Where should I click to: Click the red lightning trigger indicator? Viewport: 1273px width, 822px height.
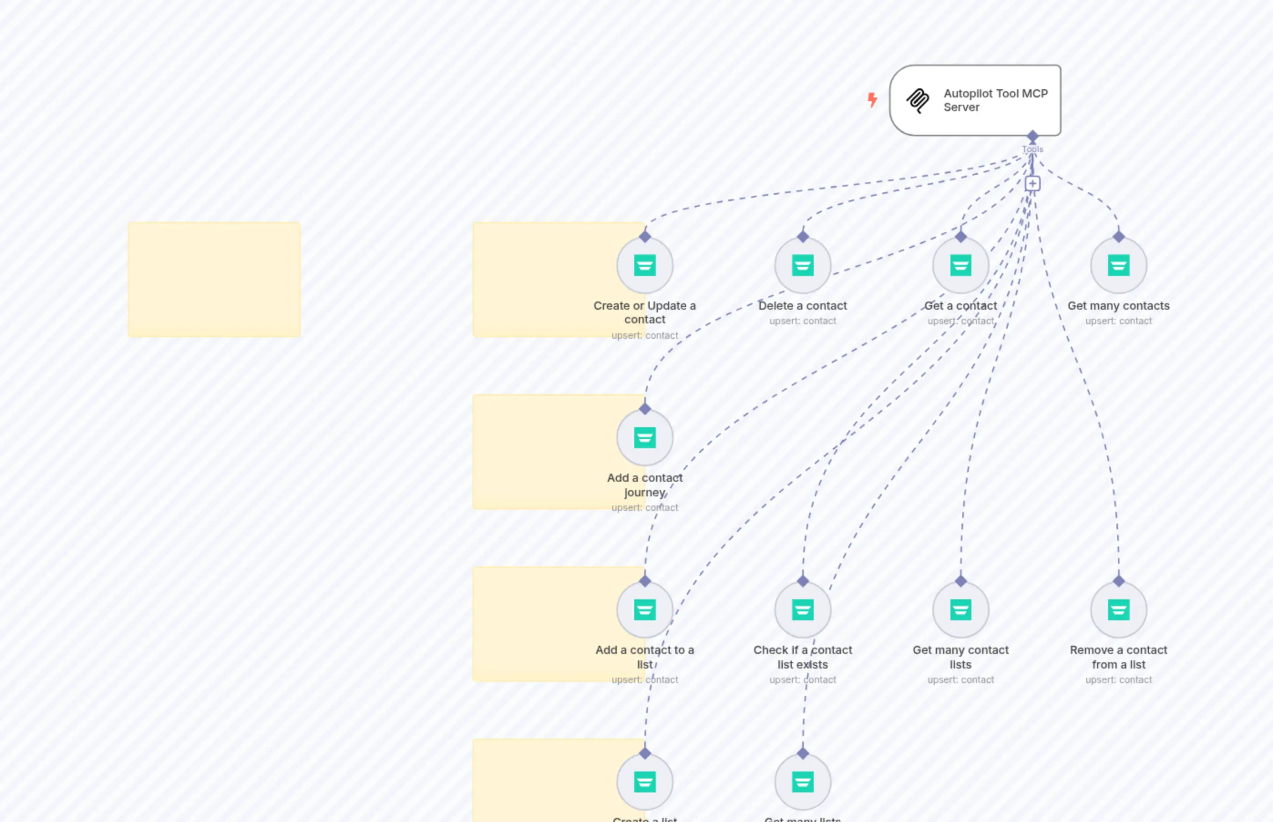[x=872, y=100]
